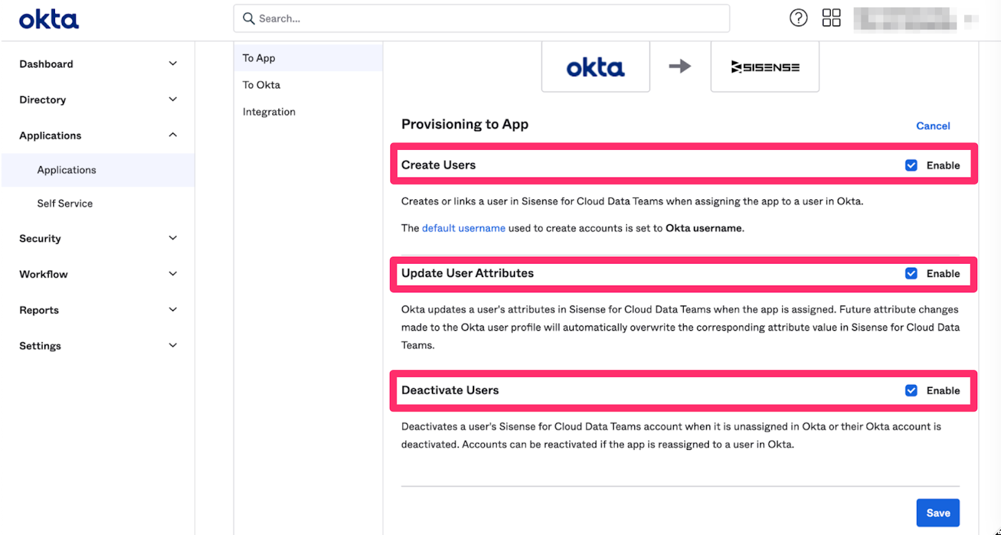The image size is (1001, 535).
Task: Expand the Reports menu chevron
Action: coord(173,309)
